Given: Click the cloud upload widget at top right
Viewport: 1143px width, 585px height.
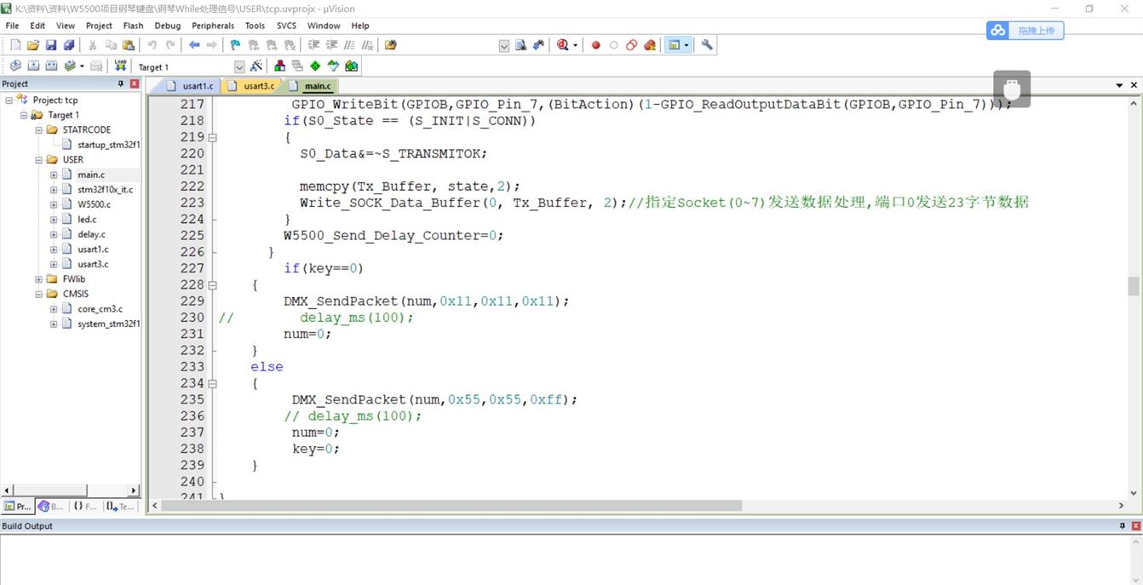Looking at the screenshot, I should click(x=1025, y=31).
